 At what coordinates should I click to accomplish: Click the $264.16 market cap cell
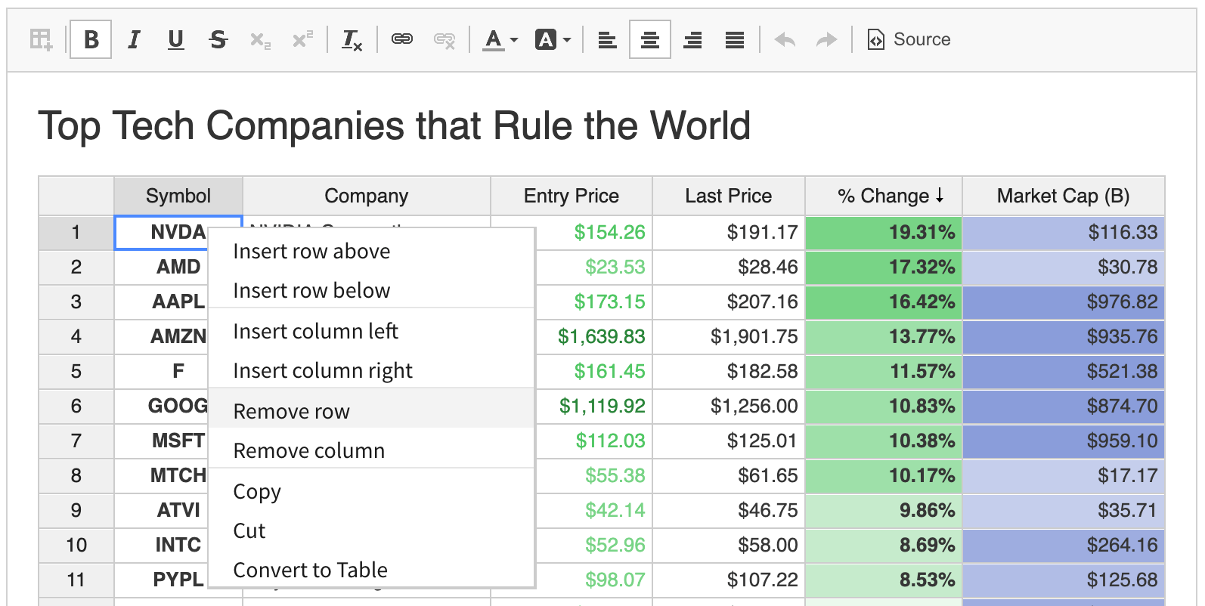click(1064, 545)
